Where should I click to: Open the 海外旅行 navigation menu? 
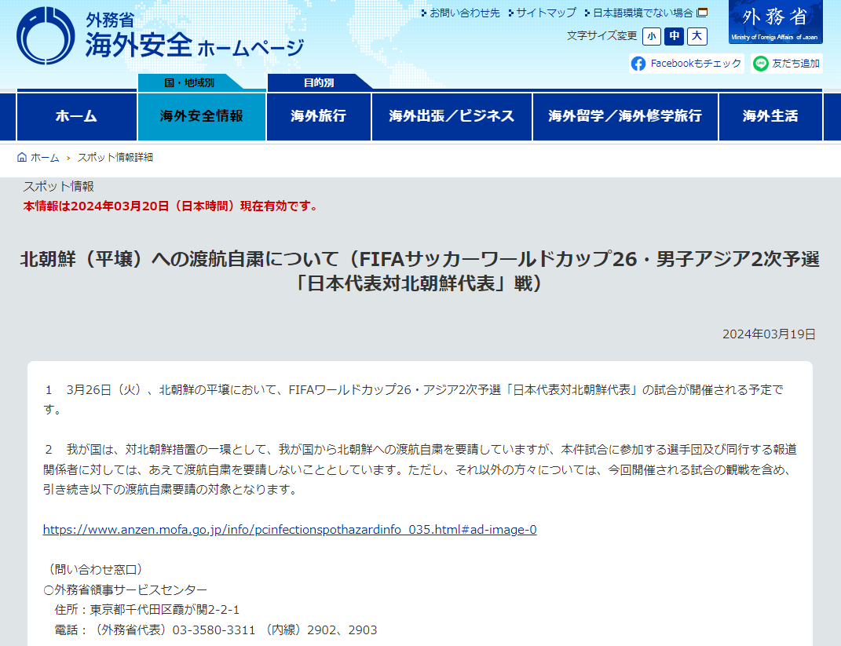pos(318,116)
